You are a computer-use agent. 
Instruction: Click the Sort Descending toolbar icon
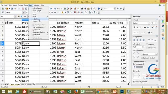71,9
